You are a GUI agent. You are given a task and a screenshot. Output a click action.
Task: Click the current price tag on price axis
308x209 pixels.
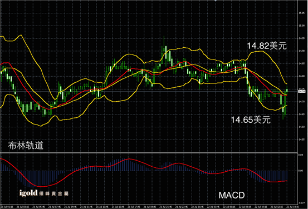coord(301,92)
